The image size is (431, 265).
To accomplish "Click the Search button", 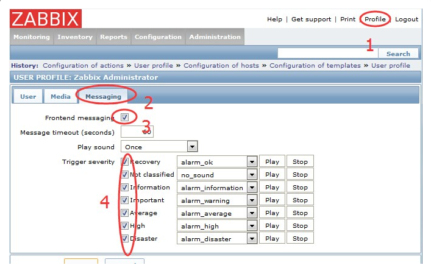I will pos(398,54).
